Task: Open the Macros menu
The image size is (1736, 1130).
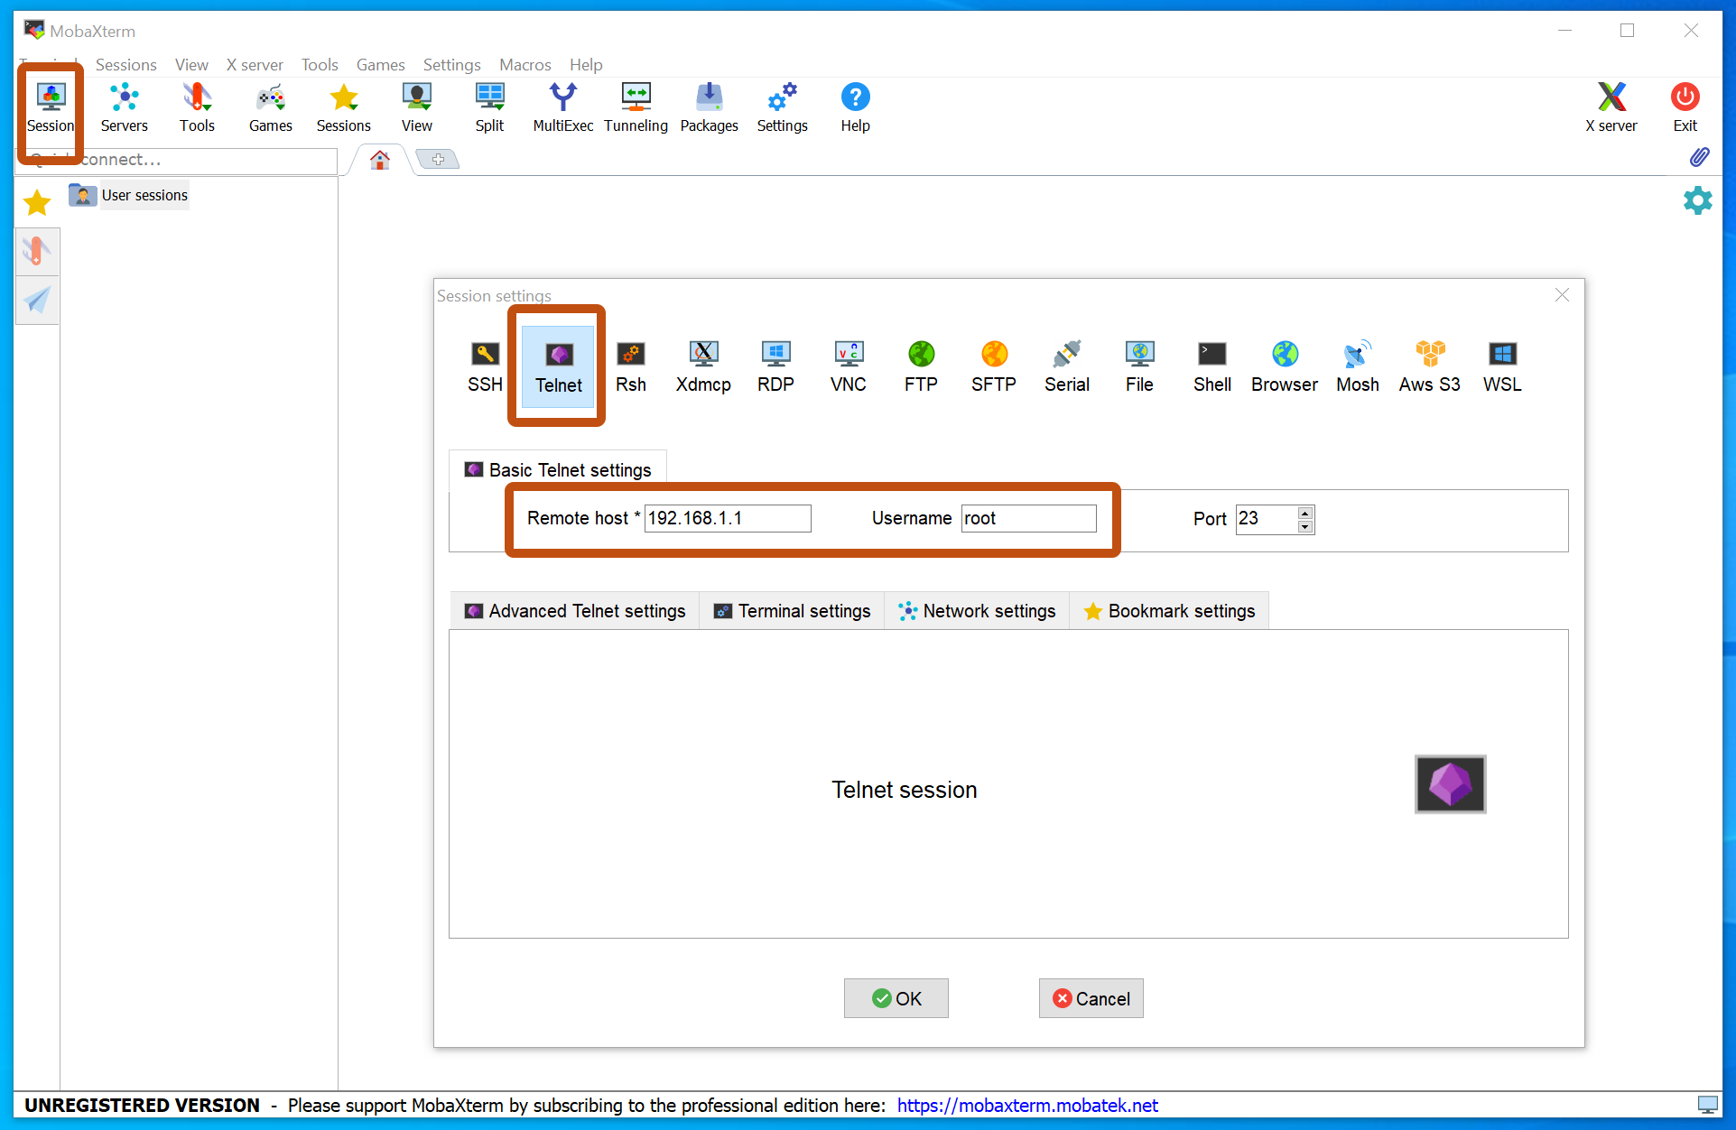Action: (525, 65)
